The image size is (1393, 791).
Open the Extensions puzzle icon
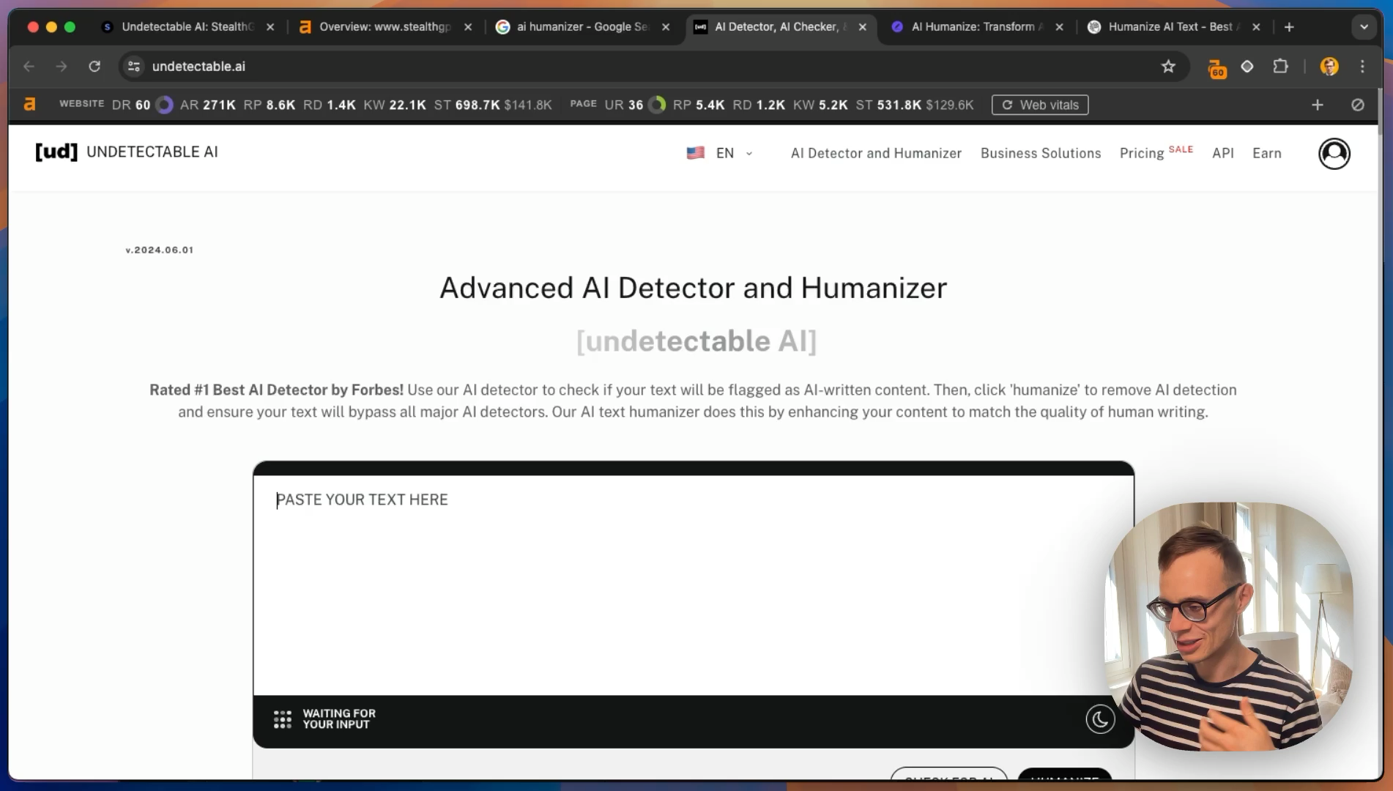(1280, 67)
